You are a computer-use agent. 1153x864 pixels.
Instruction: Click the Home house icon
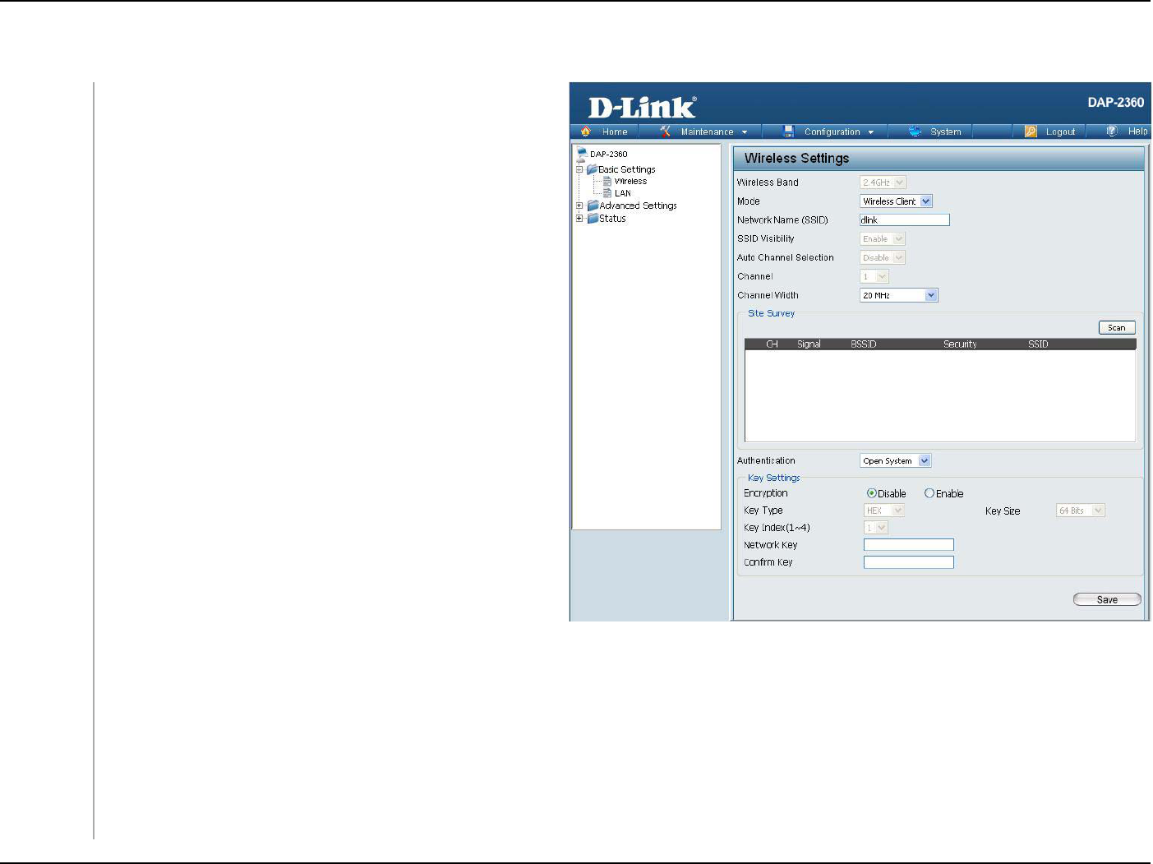click(585, 132)
